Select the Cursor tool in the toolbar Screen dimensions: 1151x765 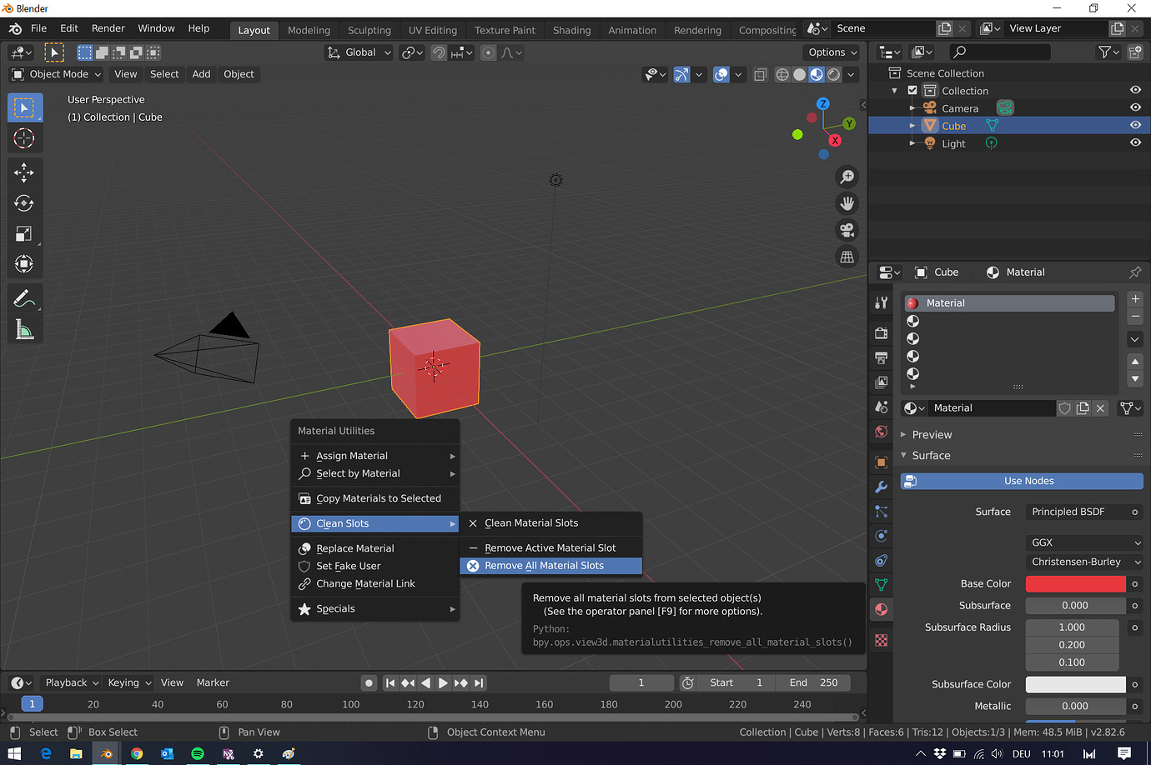pyautogui.click(x=24, y=137)
